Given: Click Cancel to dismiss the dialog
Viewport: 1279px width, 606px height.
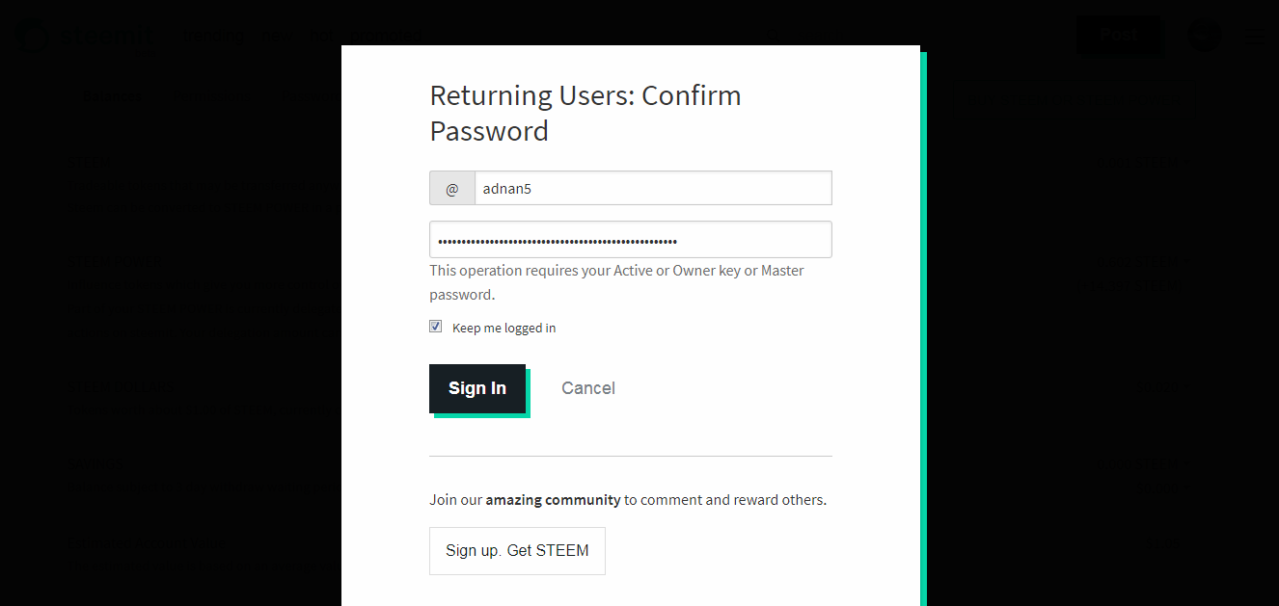Looking at the screenshot, I should coord(588,388).
